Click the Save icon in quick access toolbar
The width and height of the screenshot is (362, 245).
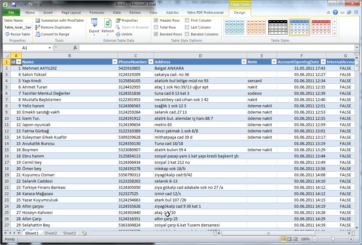click(13, 5)
